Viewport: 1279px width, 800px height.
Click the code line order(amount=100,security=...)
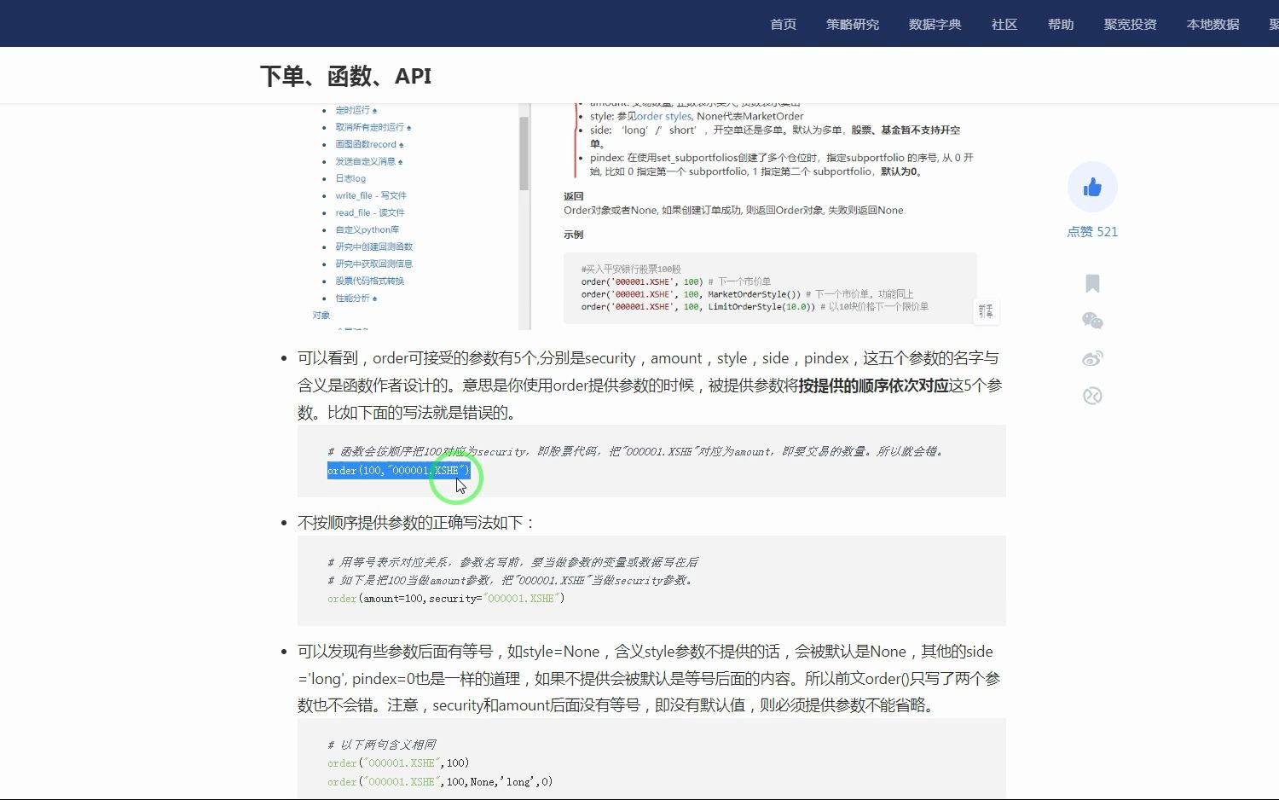point(446,599)
